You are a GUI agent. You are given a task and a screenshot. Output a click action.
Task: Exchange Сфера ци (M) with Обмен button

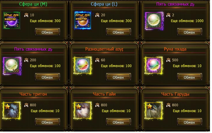[47, 32]
